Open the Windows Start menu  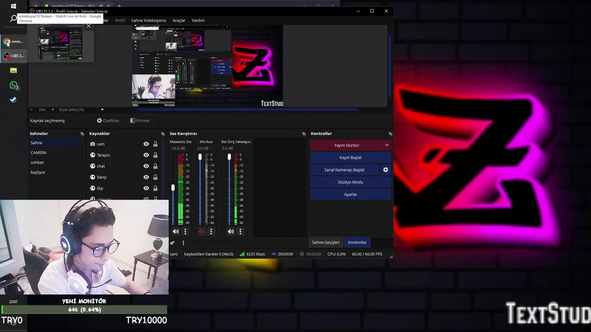[13, 6]
